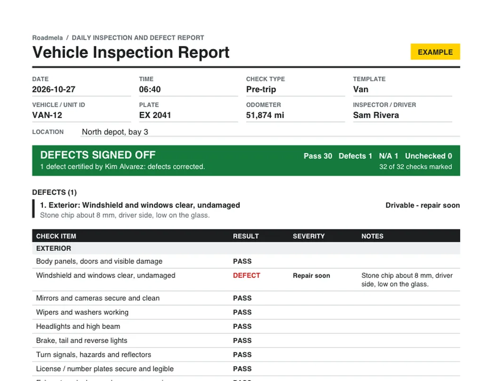Image resolution: width=492 pixels, height=381 pixels.
Task: Click defect 1 Exterior windshield title
Action: tap(140, 205)
